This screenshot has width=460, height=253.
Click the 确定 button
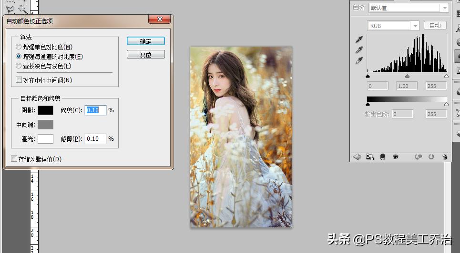coord(145,41)
